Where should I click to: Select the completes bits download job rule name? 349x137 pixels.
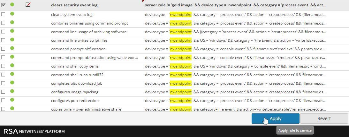(77, 83)
